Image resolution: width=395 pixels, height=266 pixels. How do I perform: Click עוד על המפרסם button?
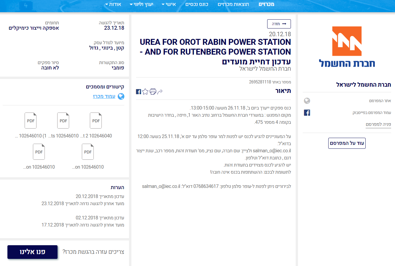coord(347,143)
